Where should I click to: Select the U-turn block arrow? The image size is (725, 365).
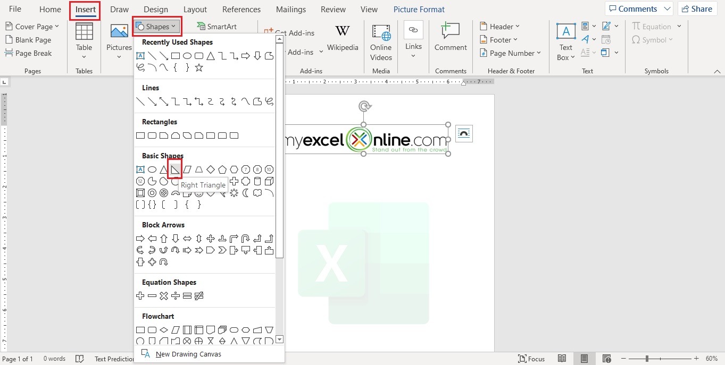click(246, 239)
